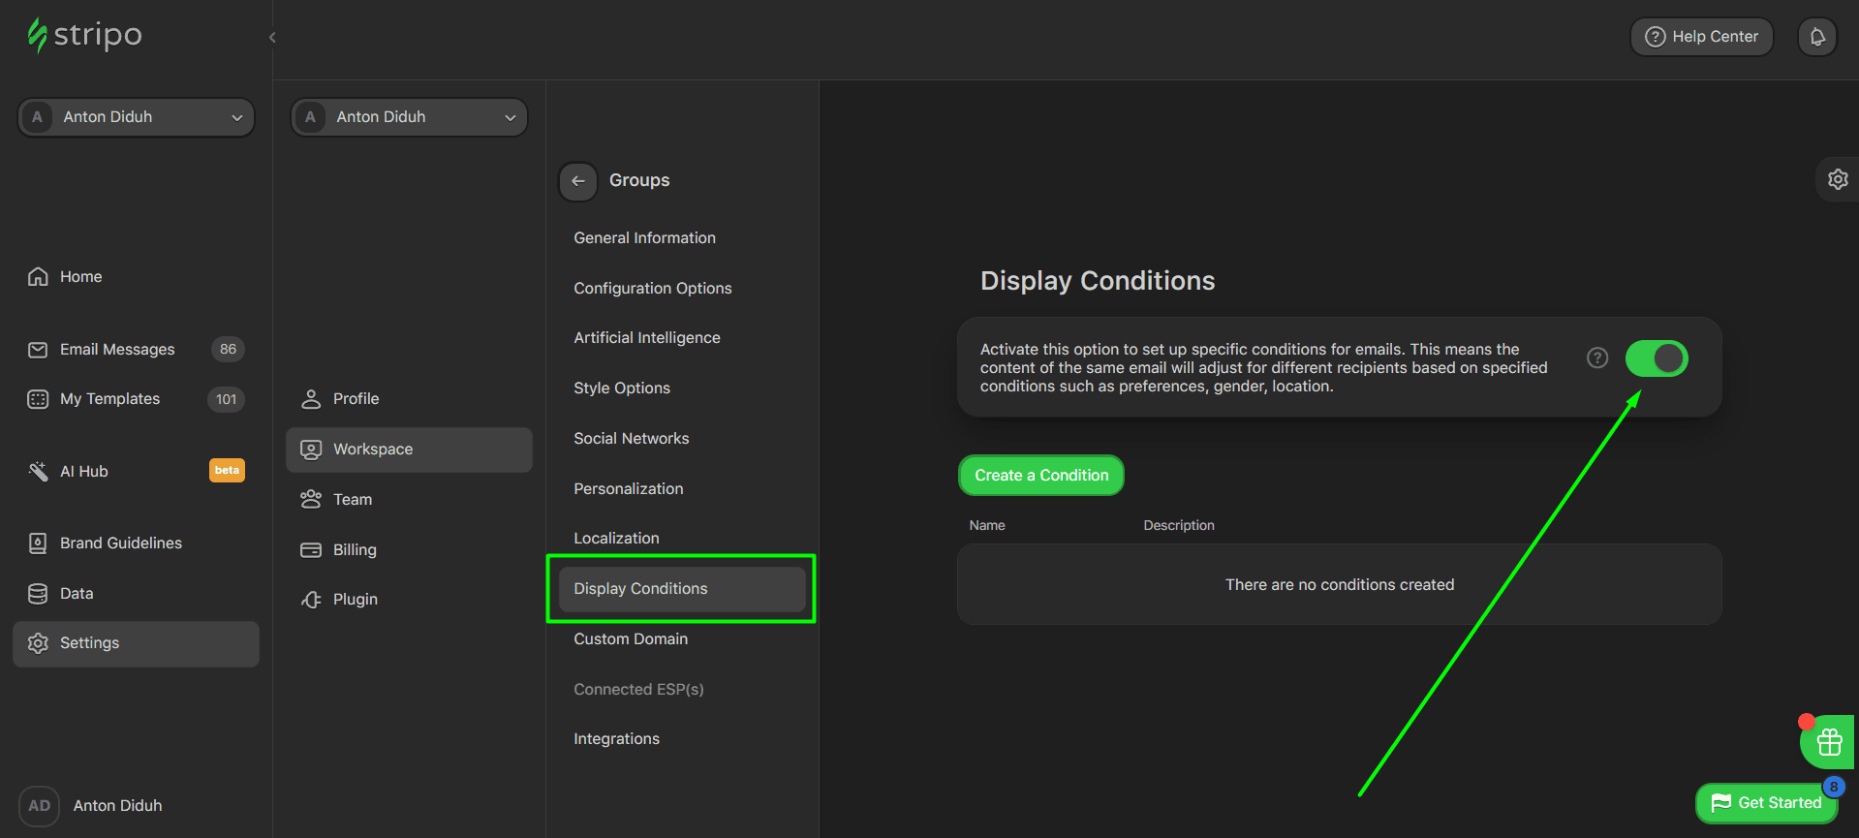
Task: Click Create a Condition button
Action: [x=1041, y=476]
